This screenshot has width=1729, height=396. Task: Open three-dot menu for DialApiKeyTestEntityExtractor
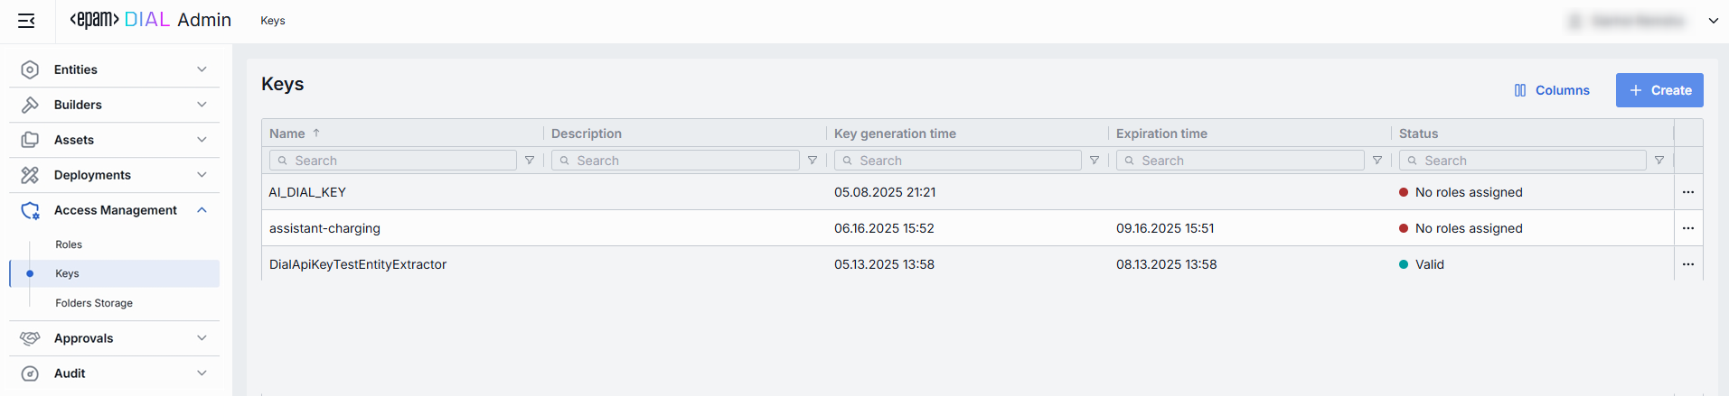(x=1687, y=264)
